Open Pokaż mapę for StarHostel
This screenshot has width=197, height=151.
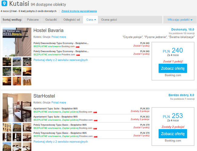[59, 102]
